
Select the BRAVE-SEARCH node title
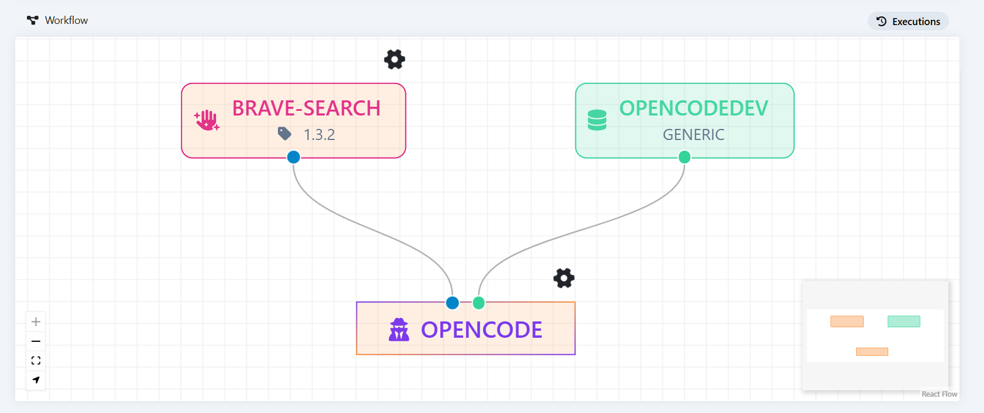click(x=306, y=108)
